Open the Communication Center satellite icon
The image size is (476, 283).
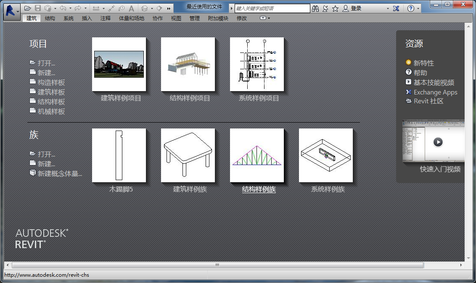tap(325, 8)
